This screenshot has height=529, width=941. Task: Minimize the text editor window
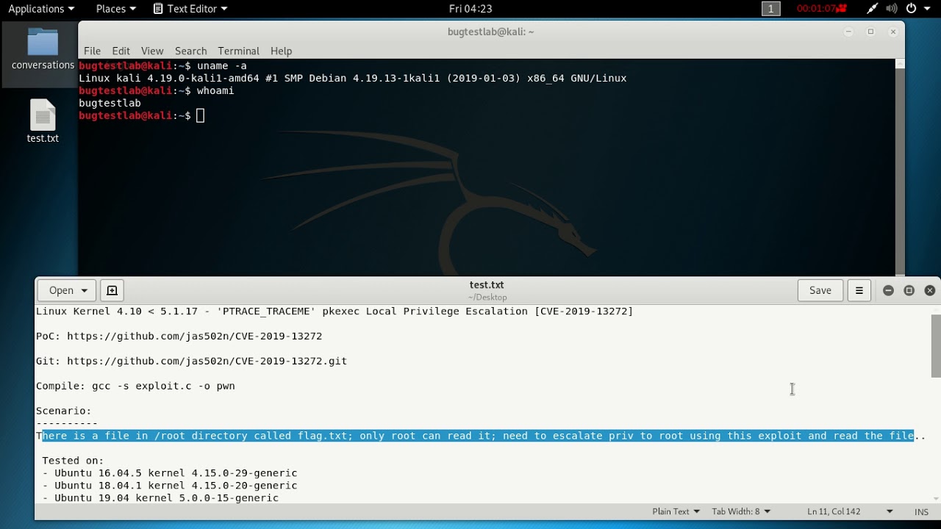[x=888, y=290]
